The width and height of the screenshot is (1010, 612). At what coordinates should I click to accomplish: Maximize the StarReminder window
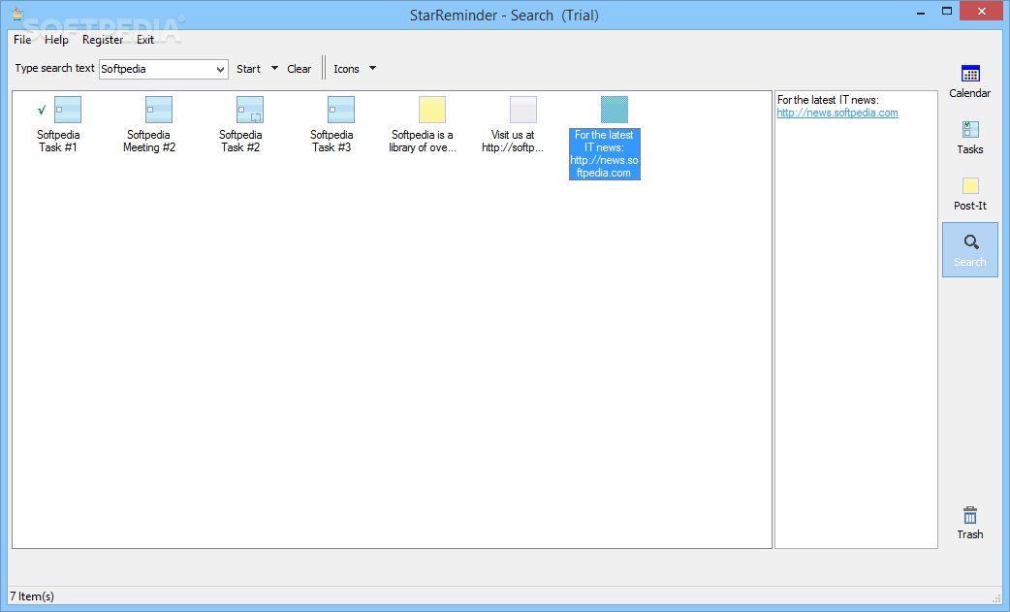(947, 11)
